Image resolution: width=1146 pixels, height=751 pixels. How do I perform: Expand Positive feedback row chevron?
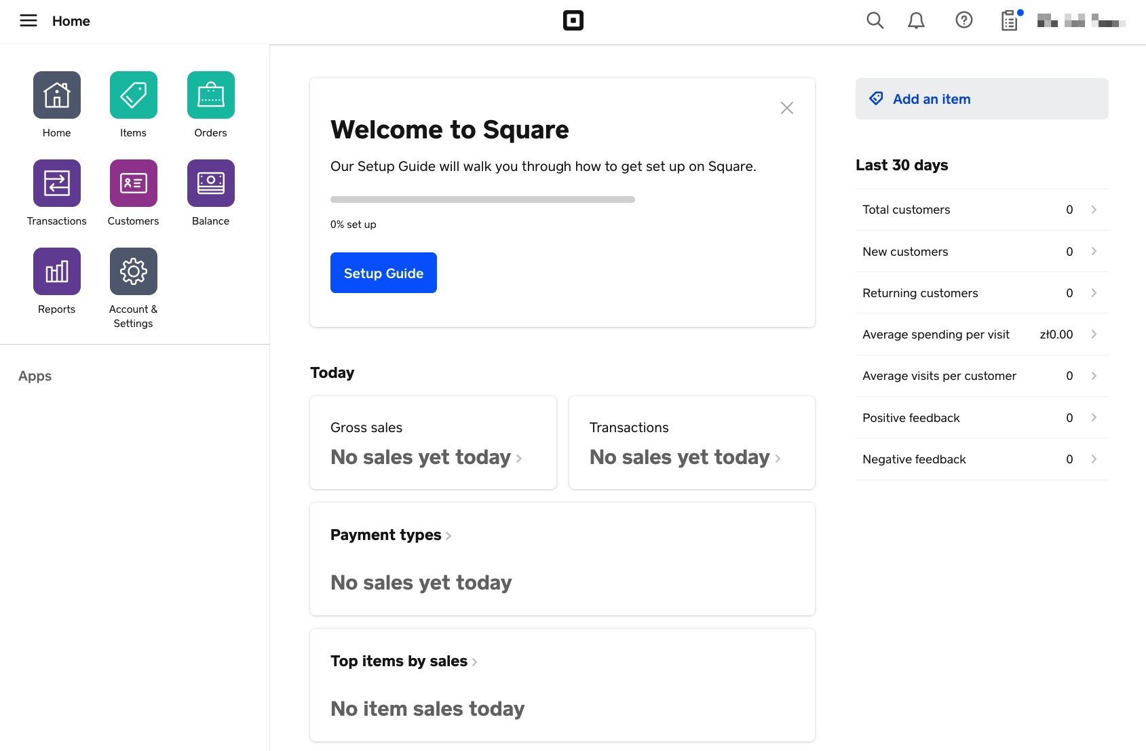point(1094,417)
